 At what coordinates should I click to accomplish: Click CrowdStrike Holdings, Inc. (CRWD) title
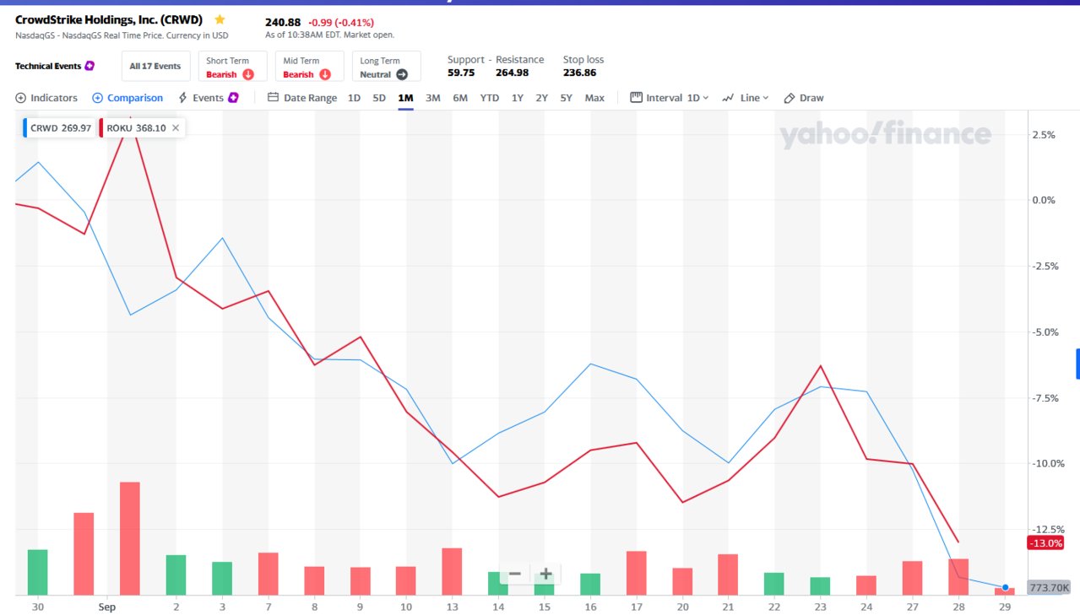point(109,19)
